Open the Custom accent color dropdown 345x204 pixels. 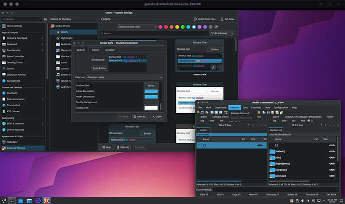137,27
